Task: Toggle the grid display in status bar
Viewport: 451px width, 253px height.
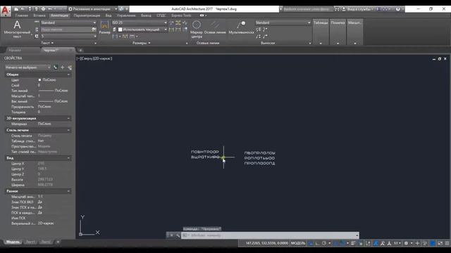Action: point(311,243)
